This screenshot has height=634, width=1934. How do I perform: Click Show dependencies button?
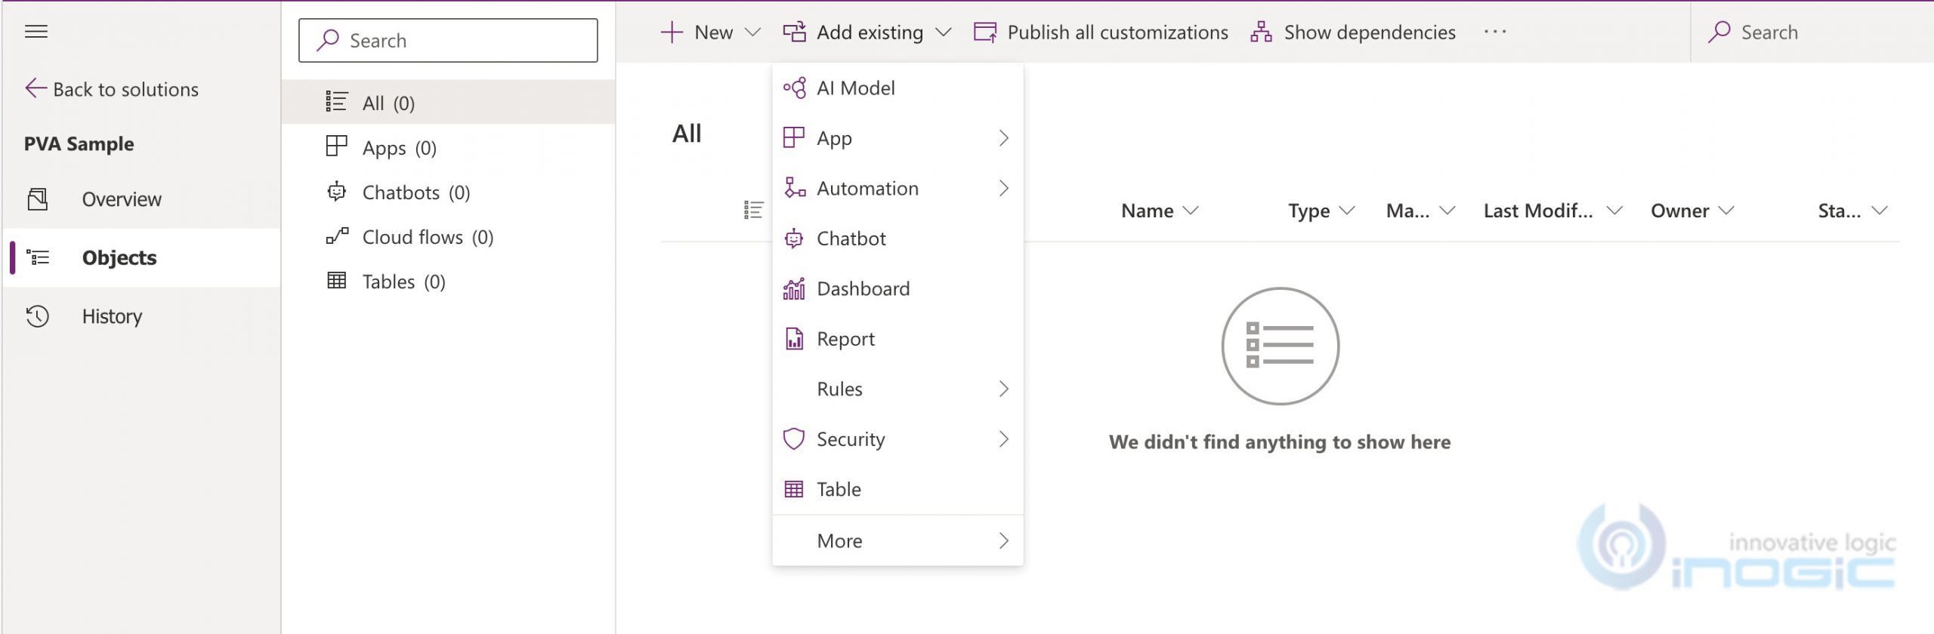click(1352, 32)
